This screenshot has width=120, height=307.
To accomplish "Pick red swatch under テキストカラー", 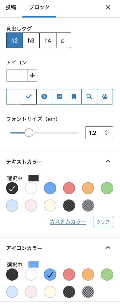I will tap(69, 188).
